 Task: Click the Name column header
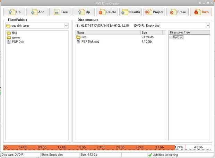pyautogui.click(x=108, y=33)
